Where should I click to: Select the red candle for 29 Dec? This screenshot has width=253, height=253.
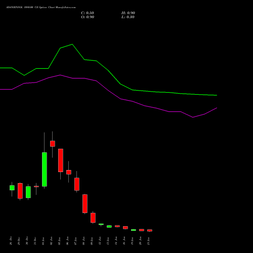tap(20, 191)
